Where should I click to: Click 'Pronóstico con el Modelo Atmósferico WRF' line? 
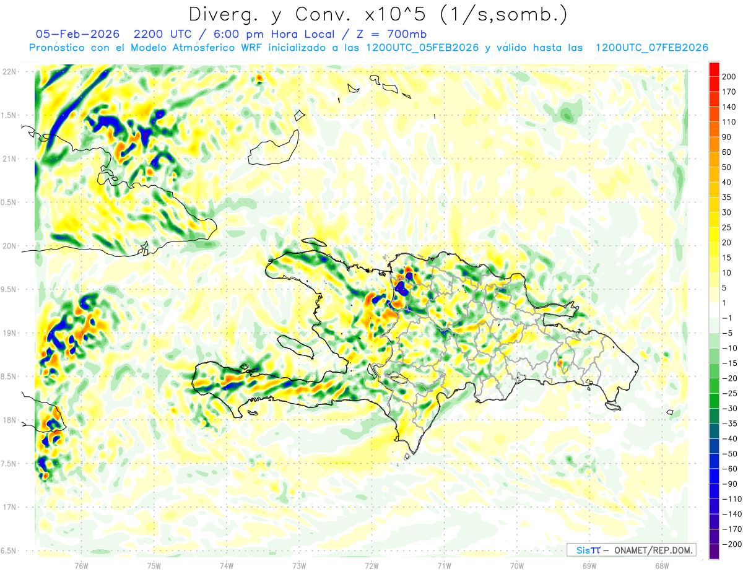click(x=147, y=48)
